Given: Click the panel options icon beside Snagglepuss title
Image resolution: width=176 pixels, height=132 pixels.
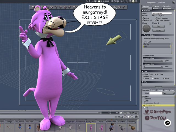Looking at the screenshot, I should click(x=174, y=2).
